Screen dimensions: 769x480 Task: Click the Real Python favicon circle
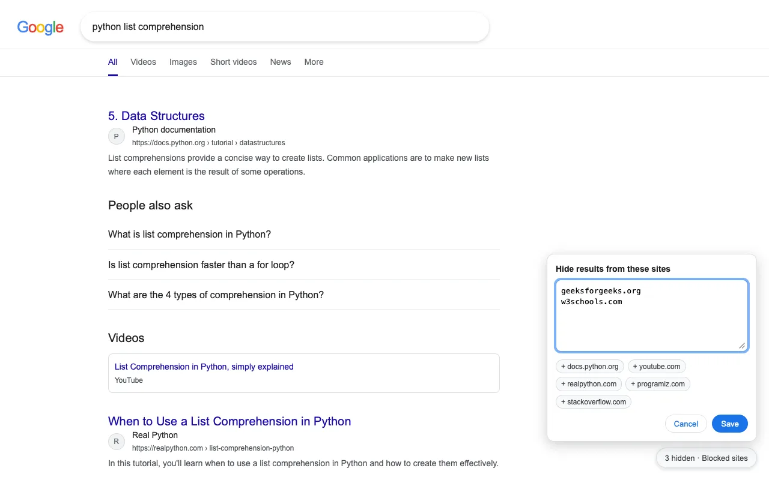pyautogui.click(x=117, y=442)
